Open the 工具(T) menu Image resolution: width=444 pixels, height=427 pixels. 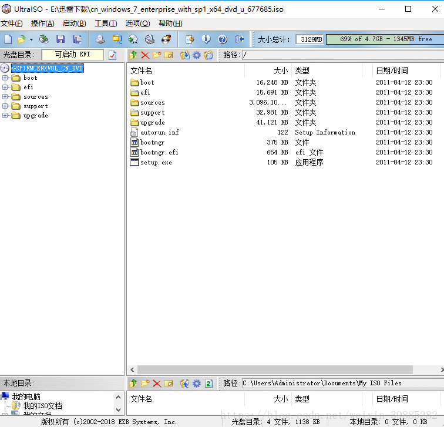106,23
